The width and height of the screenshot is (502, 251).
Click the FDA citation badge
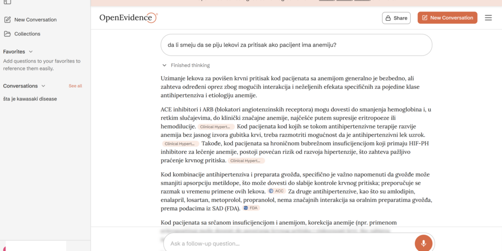click(251, 208)
